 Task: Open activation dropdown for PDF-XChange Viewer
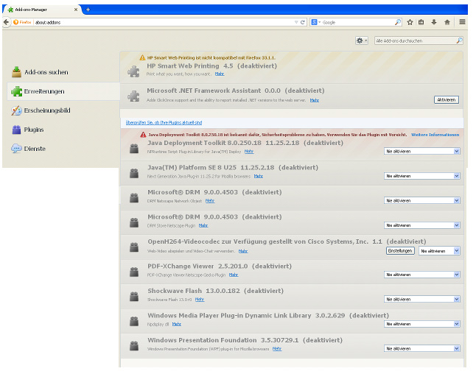point(422,275)
